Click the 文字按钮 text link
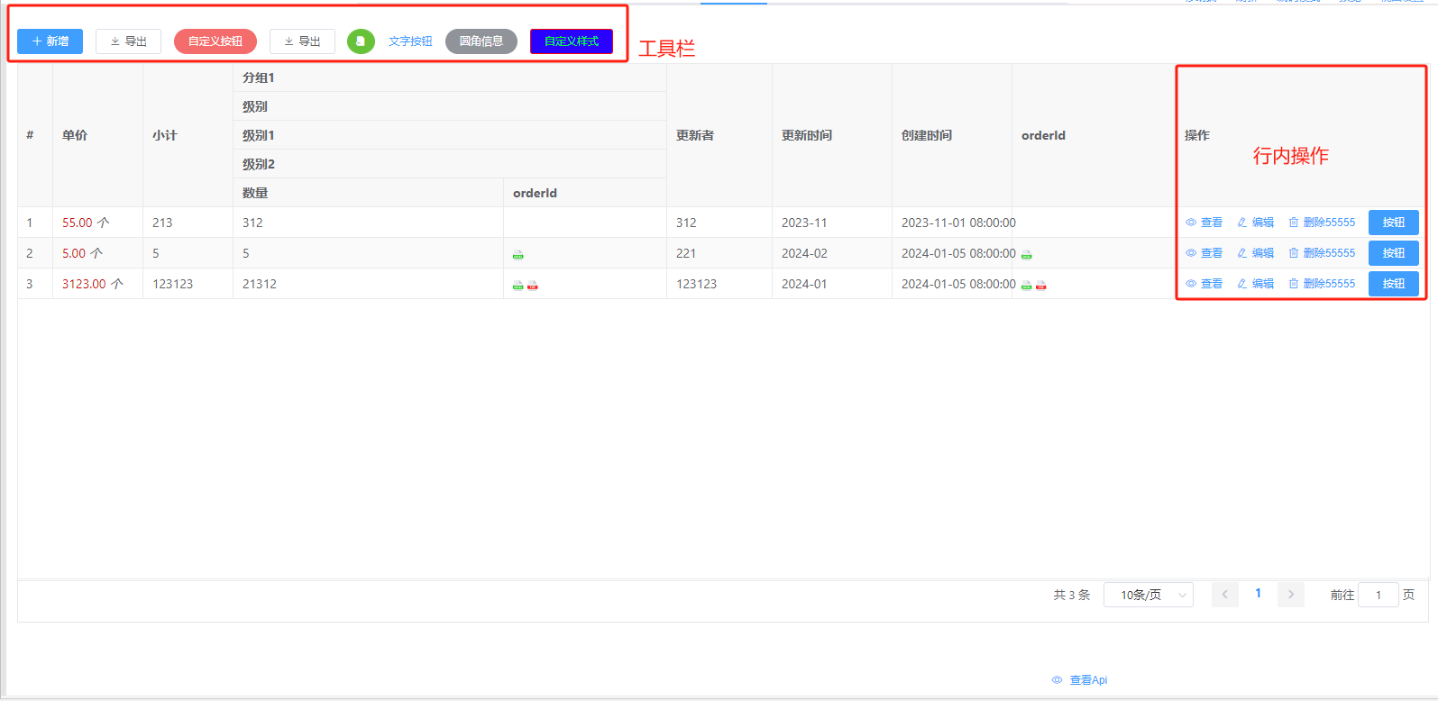Viewport: 1438px width, 701px height. click(410, 41)
